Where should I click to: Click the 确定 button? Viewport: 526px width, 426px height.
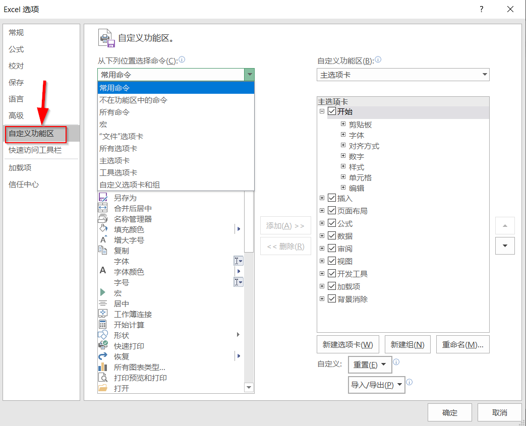pos(449,412)
